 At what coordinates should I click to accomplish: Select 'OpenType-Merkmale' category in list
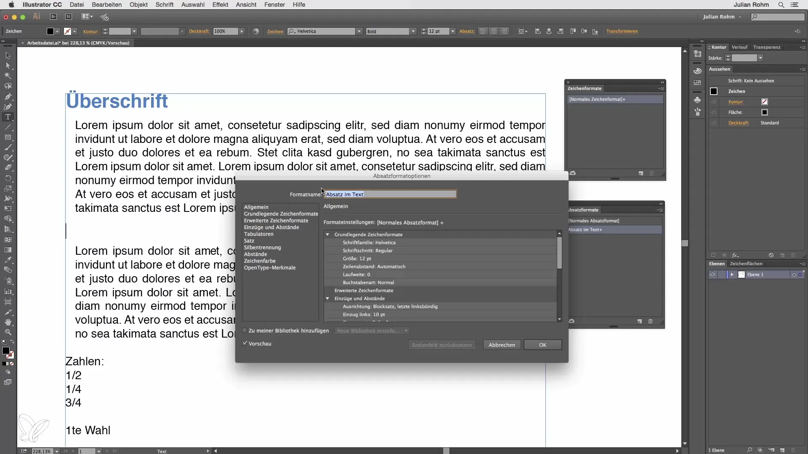(270, 268)
